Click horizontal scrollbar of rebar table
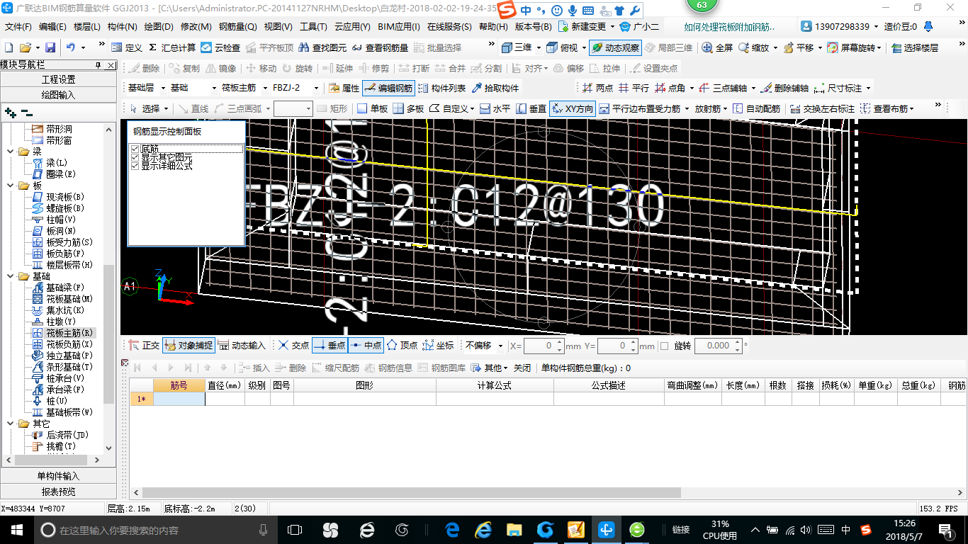Image resolution: width=968 pixels, height=544 pixels. [x=411, y=492]
